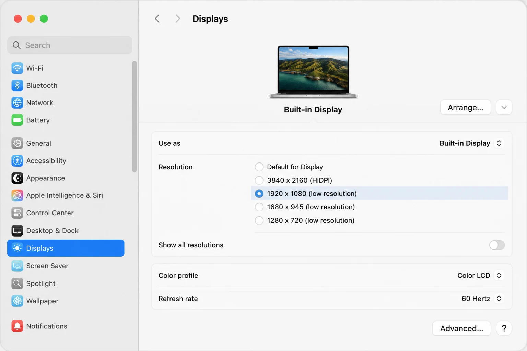This screenshot has height=351, width=527.
Task: Open Spotlight settings pane
Action: tap(66, 283)
